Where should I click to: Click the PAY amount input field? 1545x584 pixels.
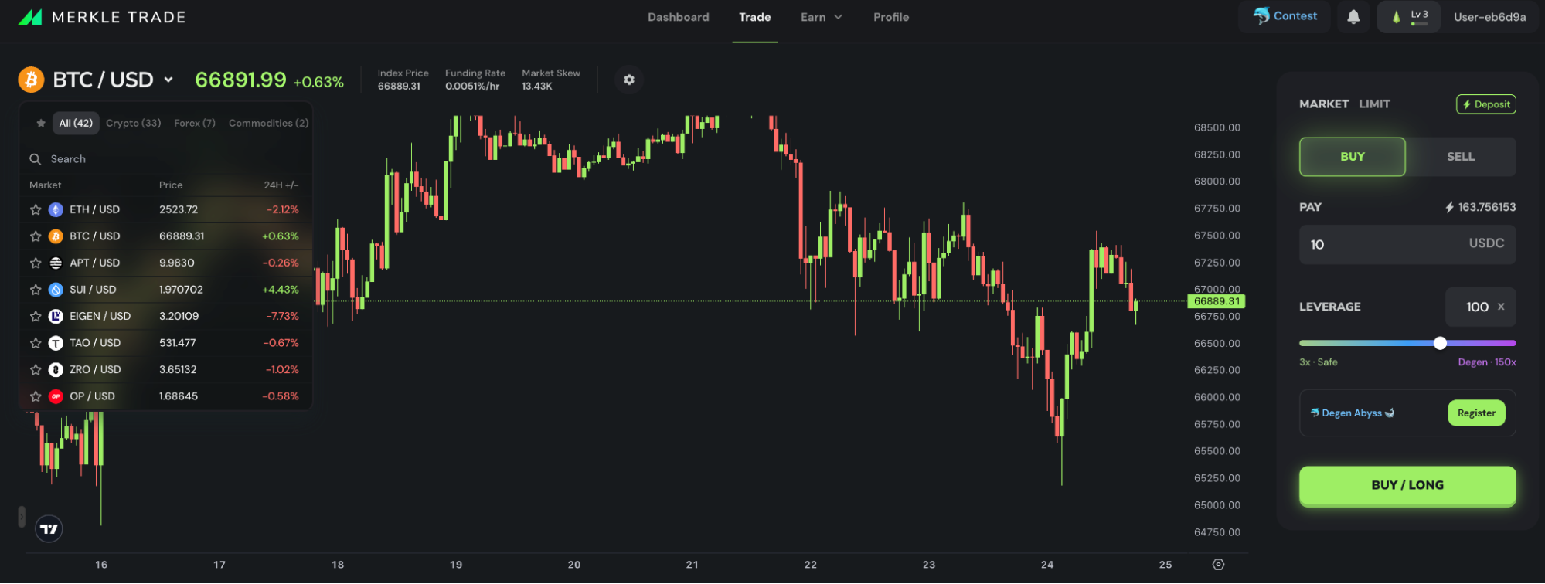(x=1407, y=245)
